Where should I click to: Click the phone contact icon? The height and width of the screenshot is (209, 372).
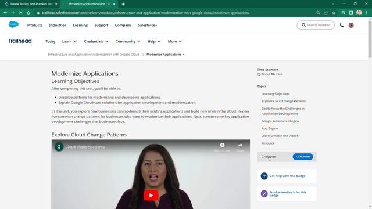pyautogui.click(x=342, y=25)
